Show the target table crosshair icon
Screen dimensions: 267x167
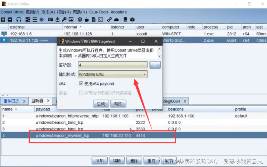(42, 20)
